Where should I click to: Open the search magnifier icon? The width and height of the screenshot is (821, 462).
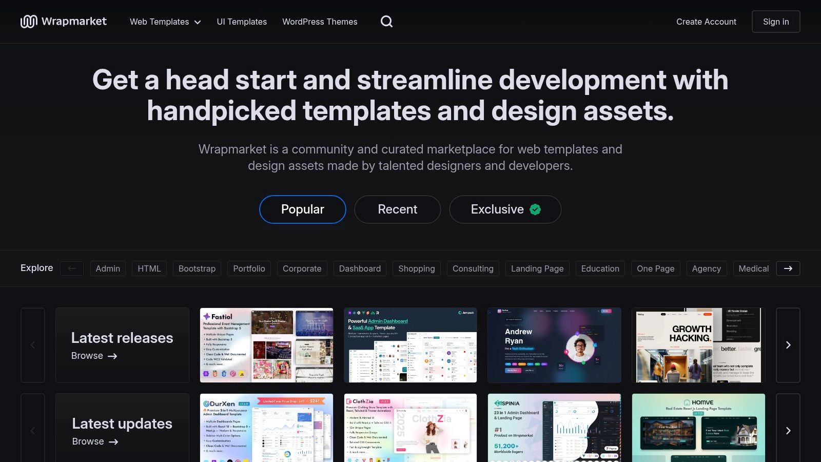(387, 22)
